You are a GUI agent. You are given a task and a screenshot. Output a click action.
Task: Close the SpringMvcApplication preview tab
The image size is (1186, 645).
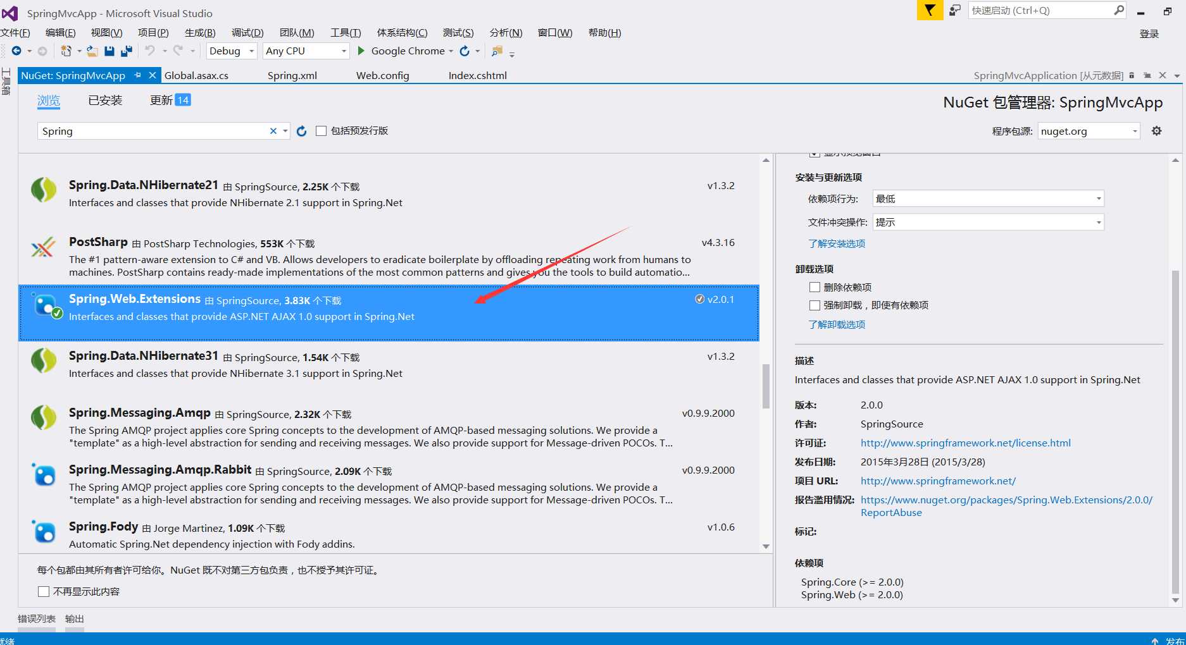(x=1163, y=75)
